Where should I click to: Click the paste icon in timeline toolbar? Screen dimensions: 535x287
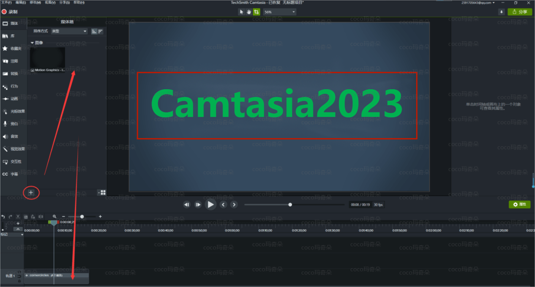pos(33,216)
